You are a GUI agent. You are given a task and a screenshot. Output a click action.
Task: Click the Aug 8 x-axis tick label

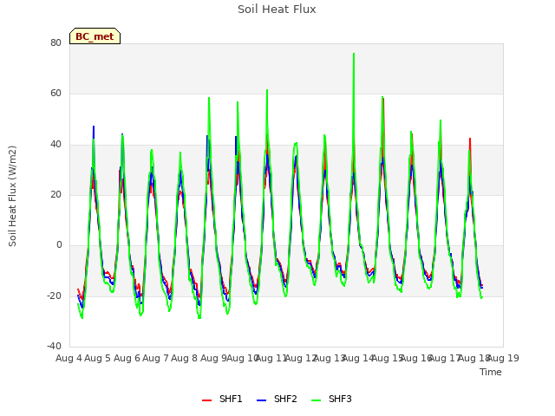pos(185,358)
